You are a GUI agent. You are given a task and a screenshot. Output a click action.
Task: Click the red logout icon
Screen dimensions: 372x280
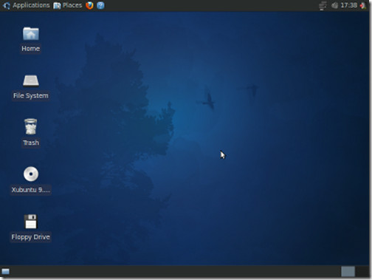pos(363,5)
